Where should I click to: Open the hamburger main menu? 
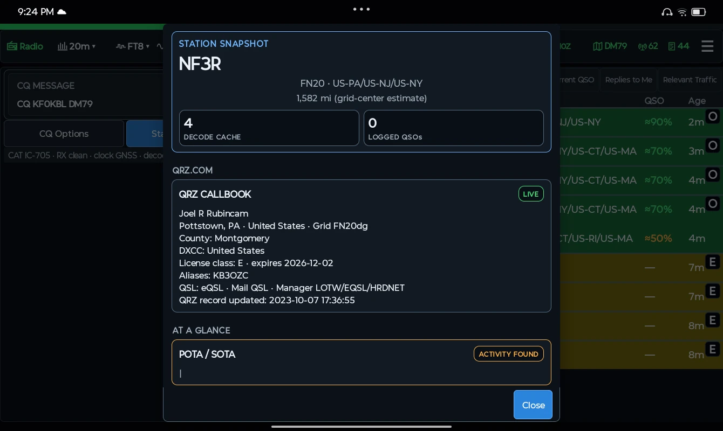coord(707,46)
